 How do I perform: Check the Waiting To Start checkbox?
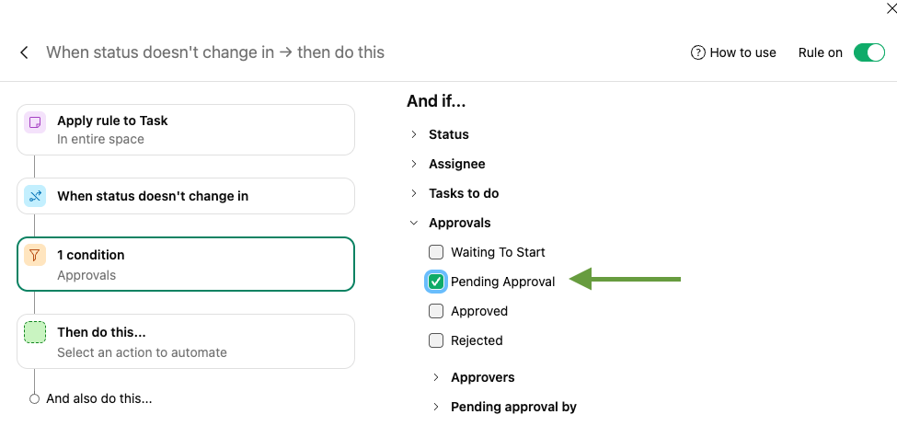point(436,252)
